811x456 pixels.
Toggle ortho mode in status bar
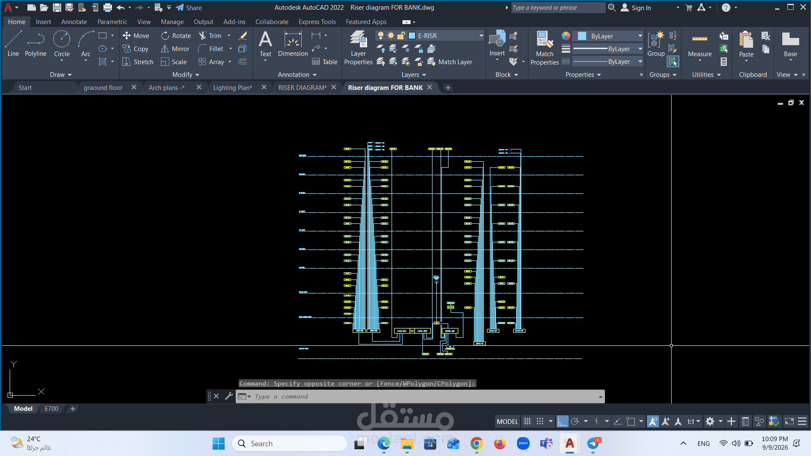click(x=562, y=421)
